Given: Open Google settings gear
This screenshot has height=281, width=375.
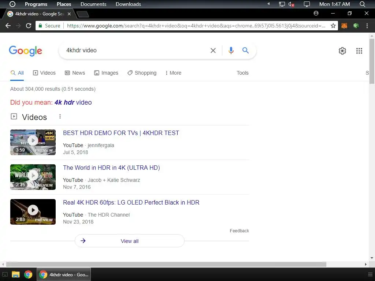Looking at the screenshot, I should point(342,50).
